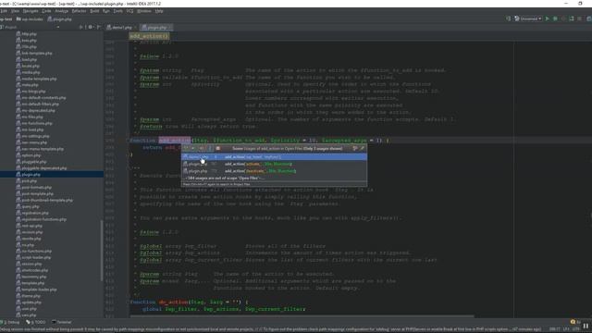The image size is (592, 333).
Task: Select template-loader.php in the project tree
Action: click(x=36, y=290)
